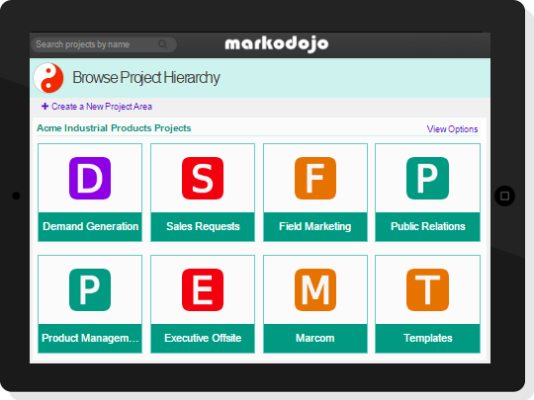This screenshot has height=400, width=534.
Task: Click the red yin-yang logo icon
Action: click(x=48, y=78)
